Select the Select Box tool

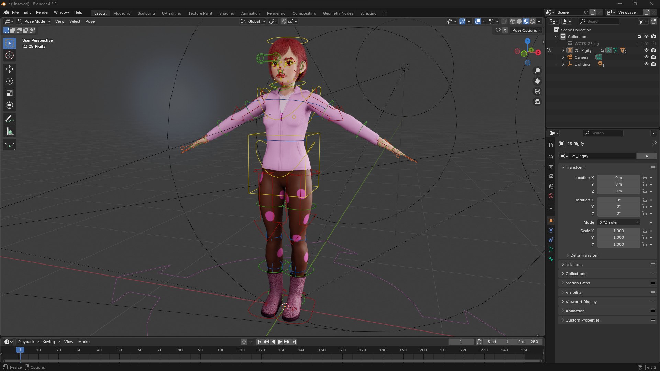(10, 43)
